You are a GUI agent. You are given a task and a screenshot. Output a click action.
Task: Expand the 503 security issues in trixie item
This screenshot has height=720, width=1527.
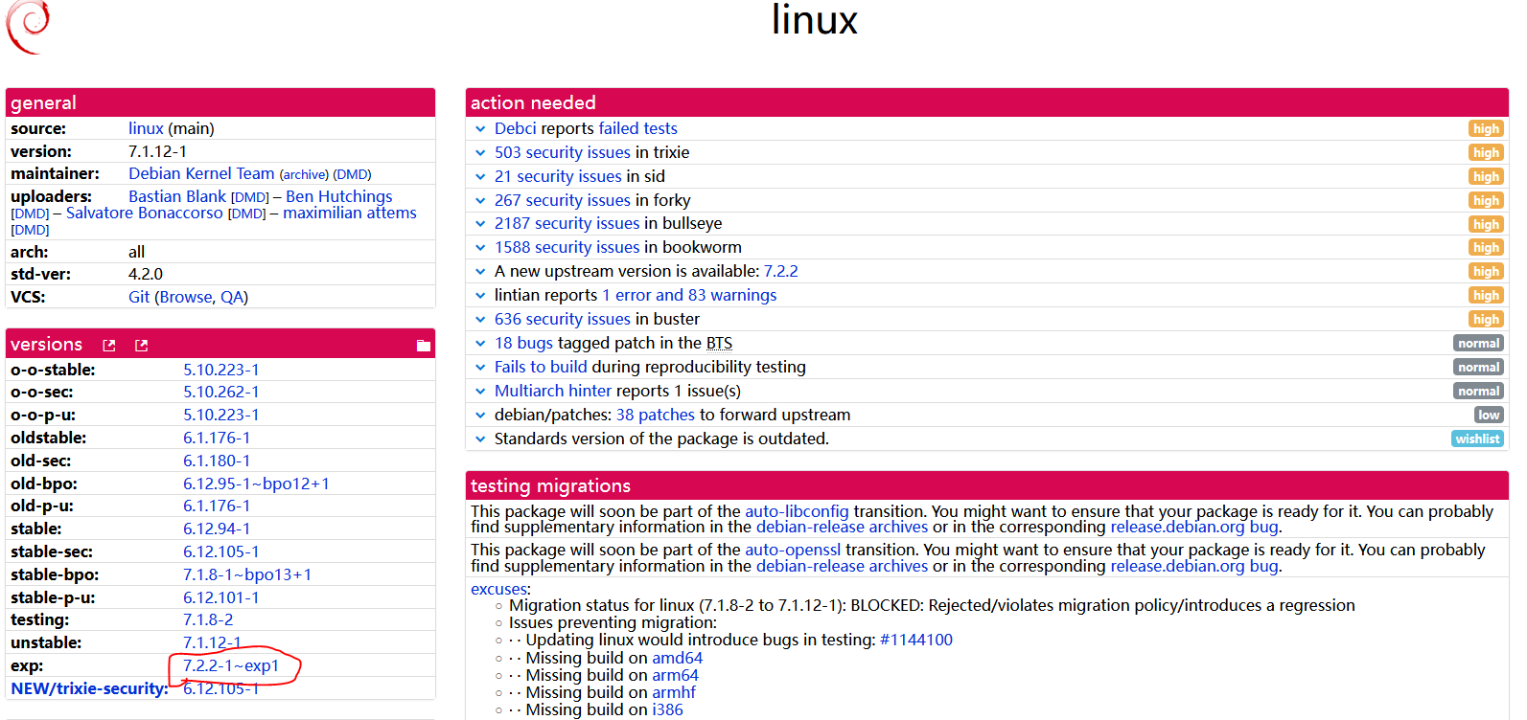pos(480,152)
